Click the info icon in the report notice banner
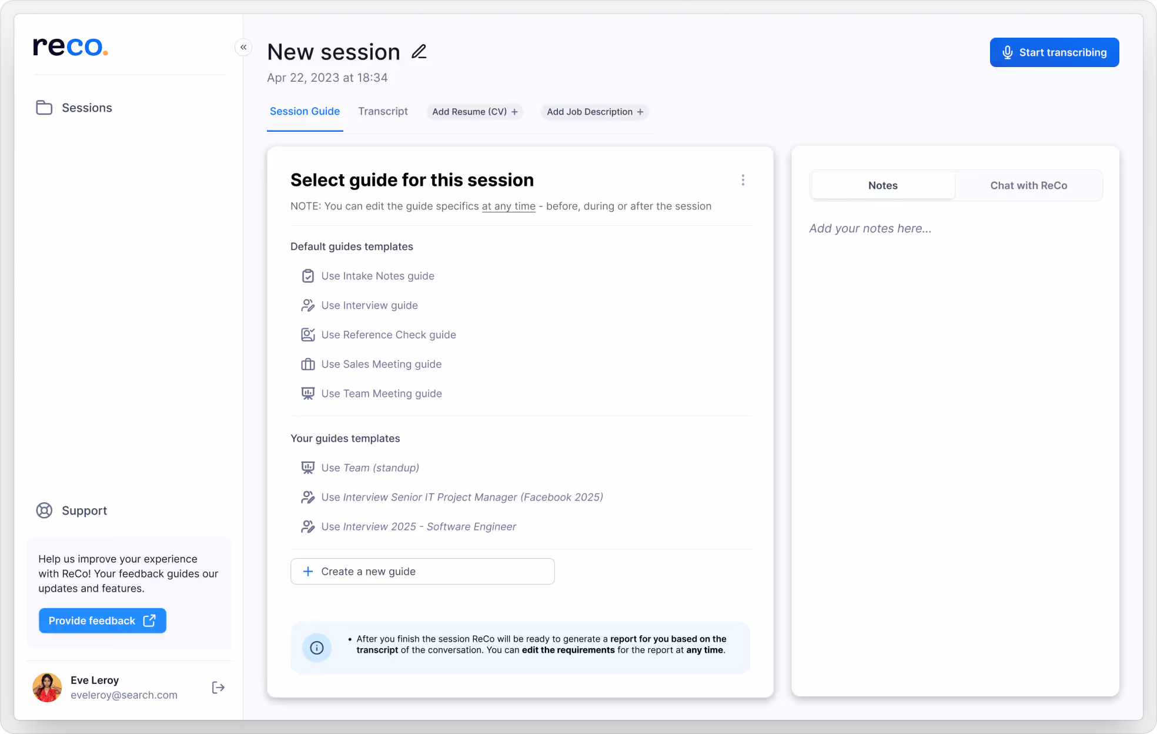 click(x=317, y=648)
